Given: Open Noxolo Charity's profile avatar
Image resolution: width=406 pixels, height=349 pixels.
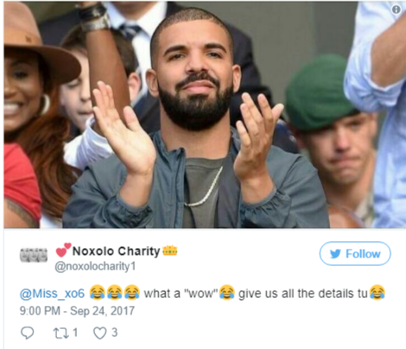Looking at the screenshot, I should [34, 255].
